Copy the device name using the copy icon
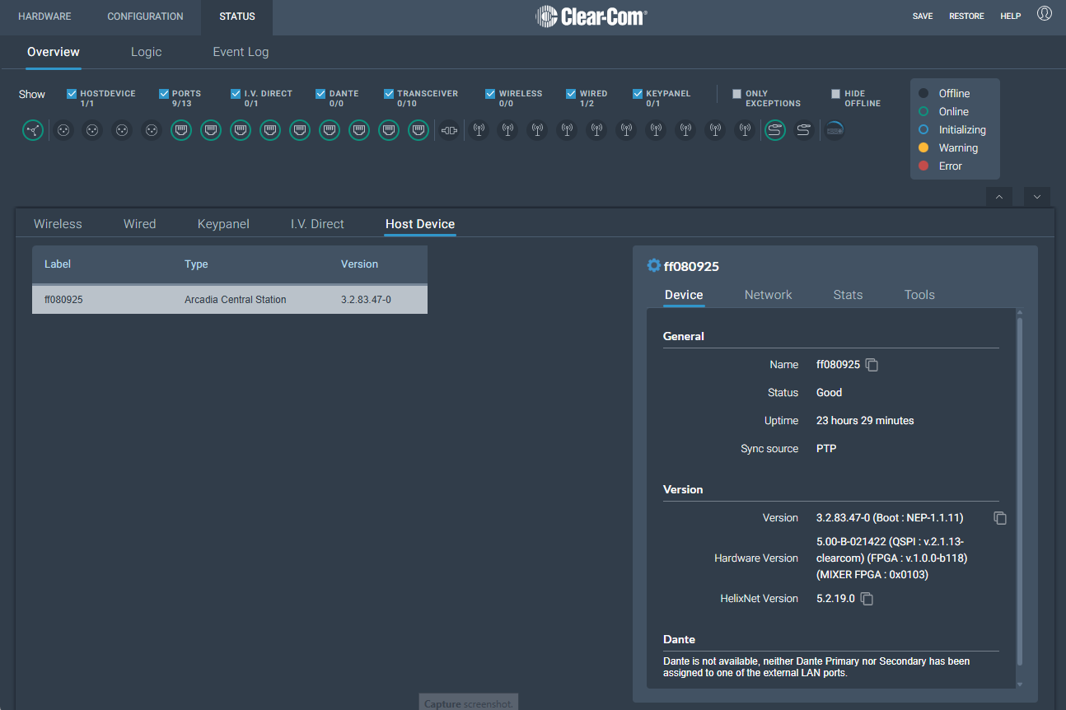The height and width of the screenshot is (710, 1066). [x=872, y=364]
